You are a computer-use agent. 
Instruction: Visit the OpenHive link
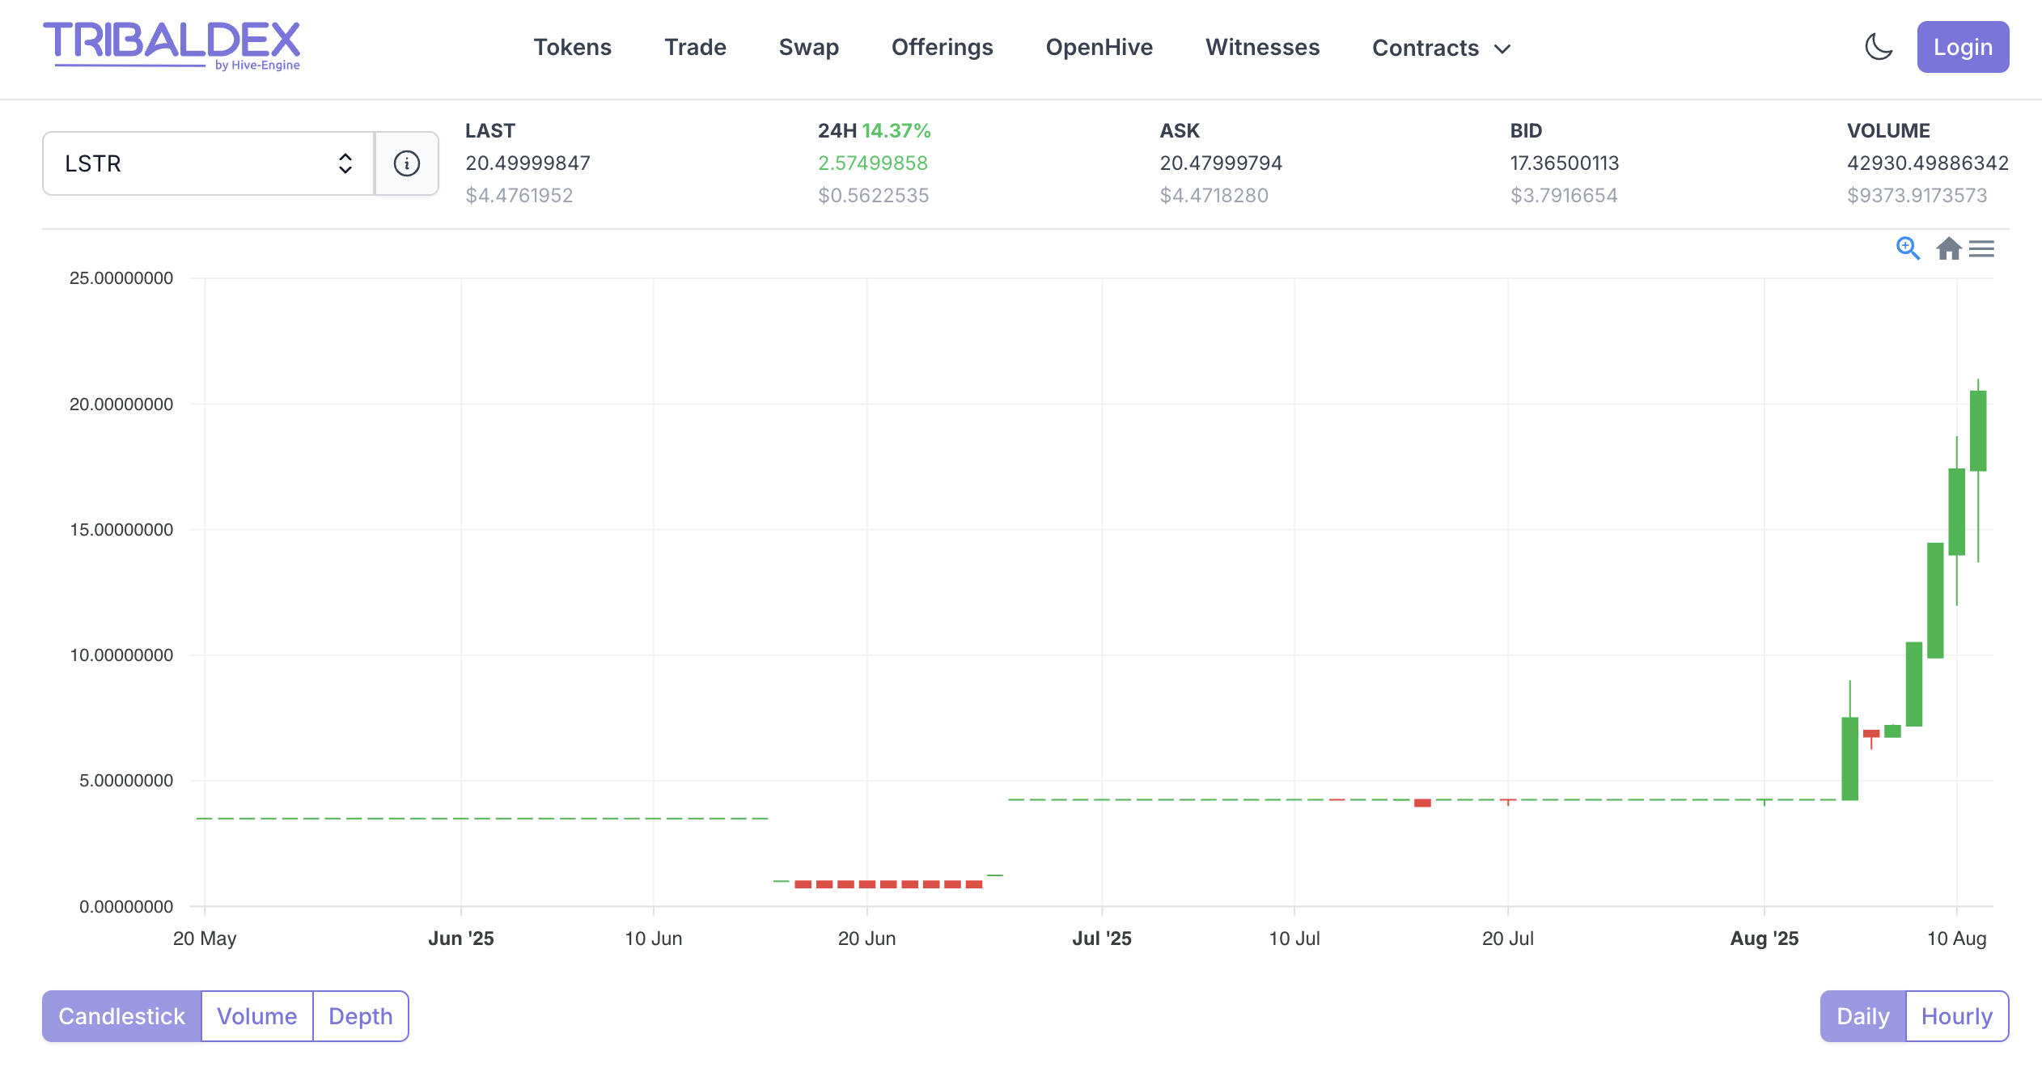1099,47
